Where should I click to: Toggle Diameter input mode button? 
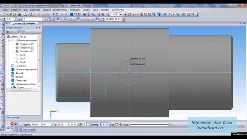click(81, 124)
